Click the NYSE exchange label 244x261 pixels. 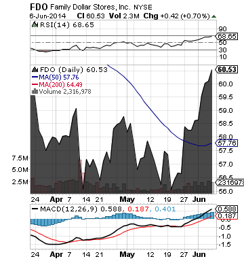pos(143,7)
